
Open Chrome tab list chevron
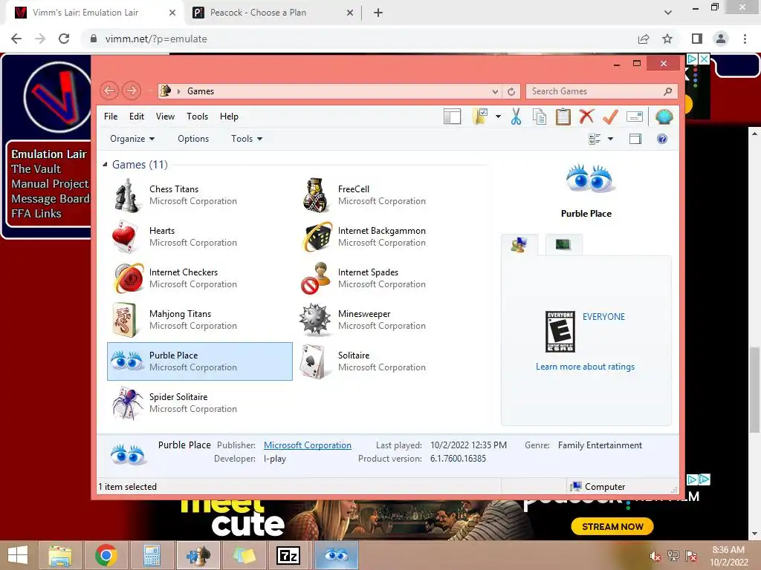pos(668,13)
